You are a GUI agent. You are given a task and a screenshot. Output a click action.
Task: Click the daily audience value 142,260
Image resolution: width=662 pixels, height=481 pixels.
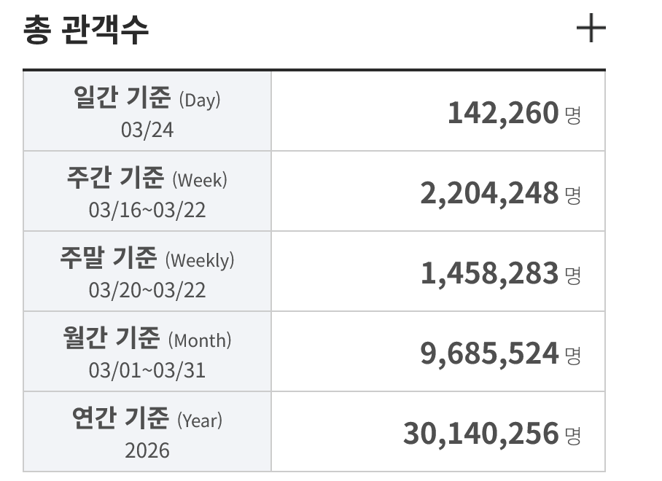[502, 114]
